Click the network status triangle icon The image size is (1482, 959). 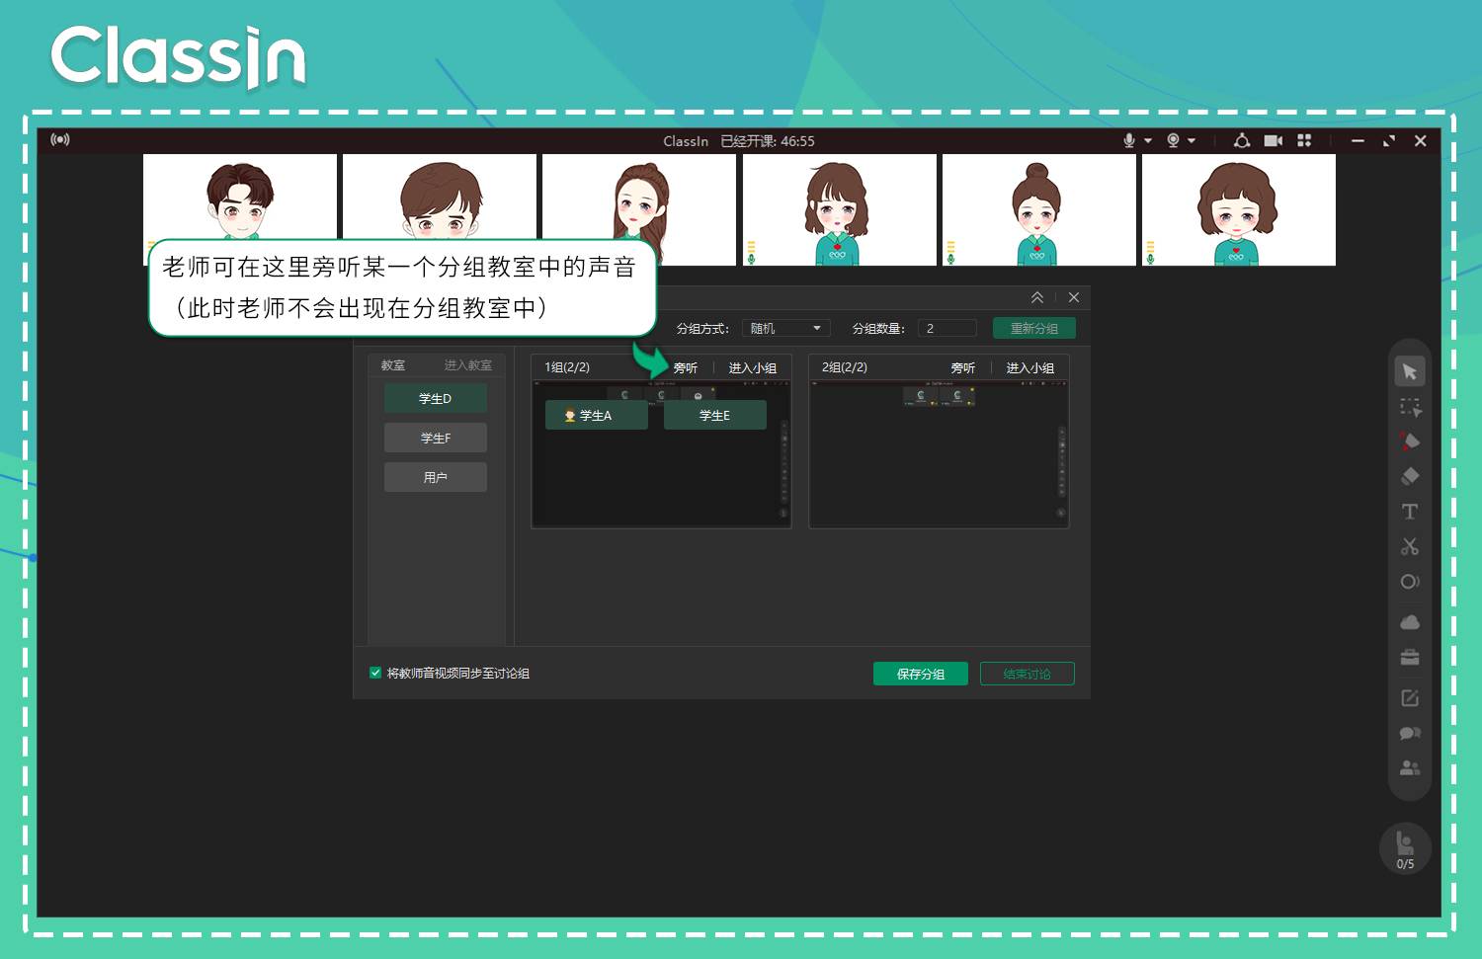click(1242, 140)
